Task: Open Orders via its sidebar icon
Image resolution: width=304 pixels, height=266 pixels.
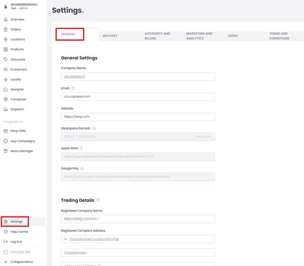Action: tap(5, 30)
